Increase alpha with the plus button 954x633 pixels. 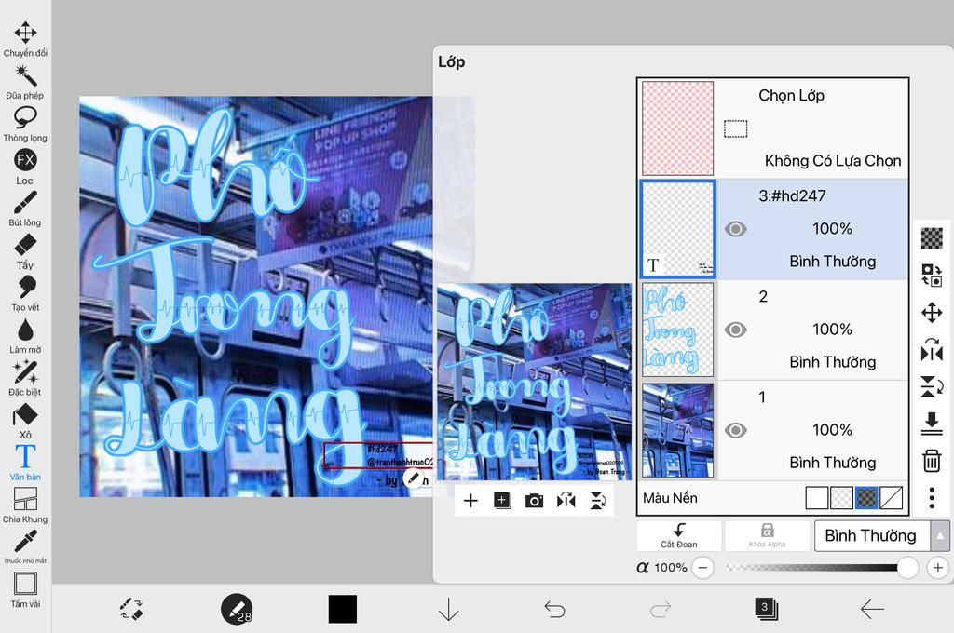point(937,568)
